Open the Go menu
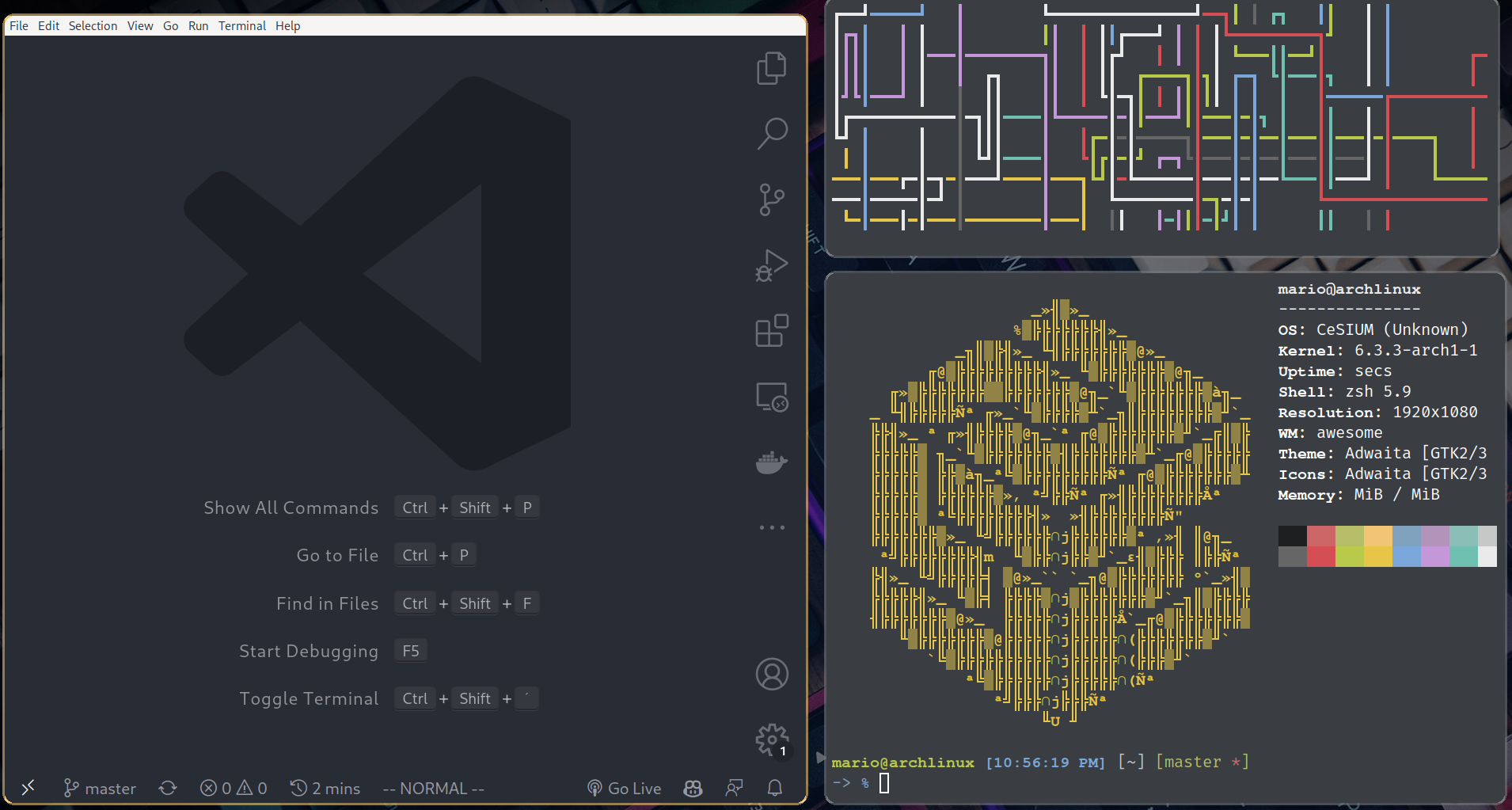This screenshot has width=1512, height=810. (x=170, y=25)
